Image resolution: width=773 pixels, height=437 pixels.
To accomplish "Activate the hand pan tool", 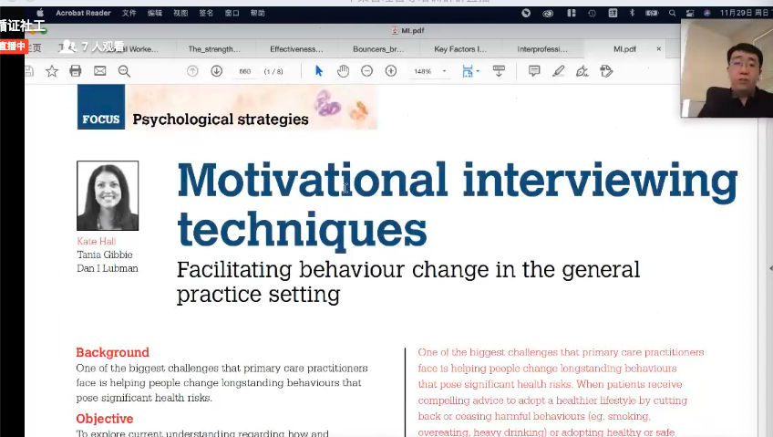I will click(x=343, y=71).
